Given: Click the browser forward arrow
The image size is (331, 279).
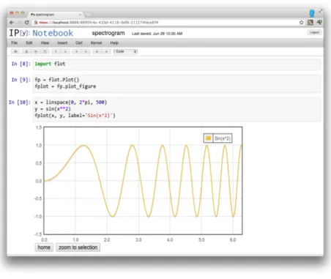Looking at the screenshot, I should coord(19,23).
